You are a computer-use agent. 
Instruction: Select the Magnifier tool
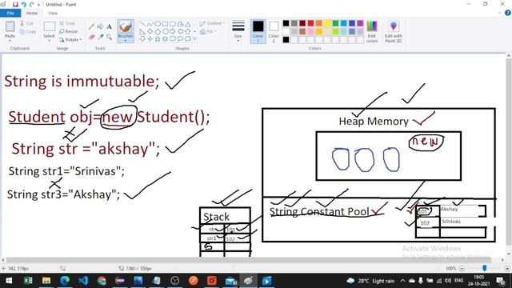click(x=109, y=37)
